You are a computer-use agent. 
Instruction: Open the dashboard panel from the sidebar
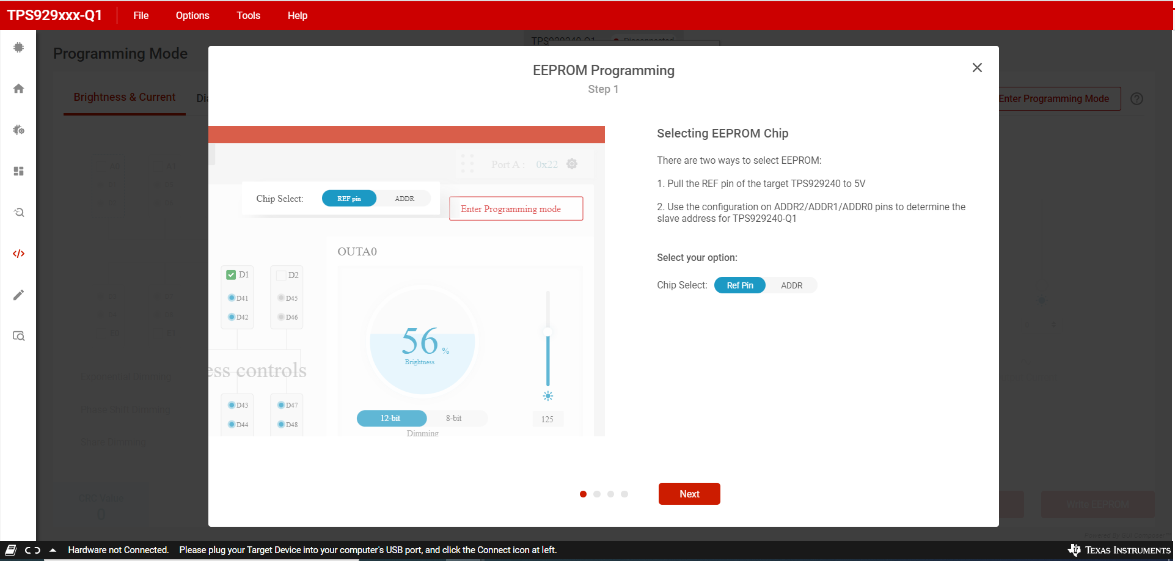18,170
